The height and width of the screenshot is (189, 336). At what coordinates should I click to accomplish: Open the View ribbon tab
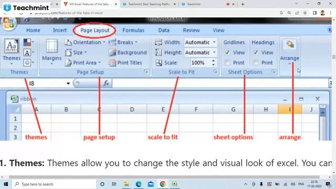click(x=218, y=30)
